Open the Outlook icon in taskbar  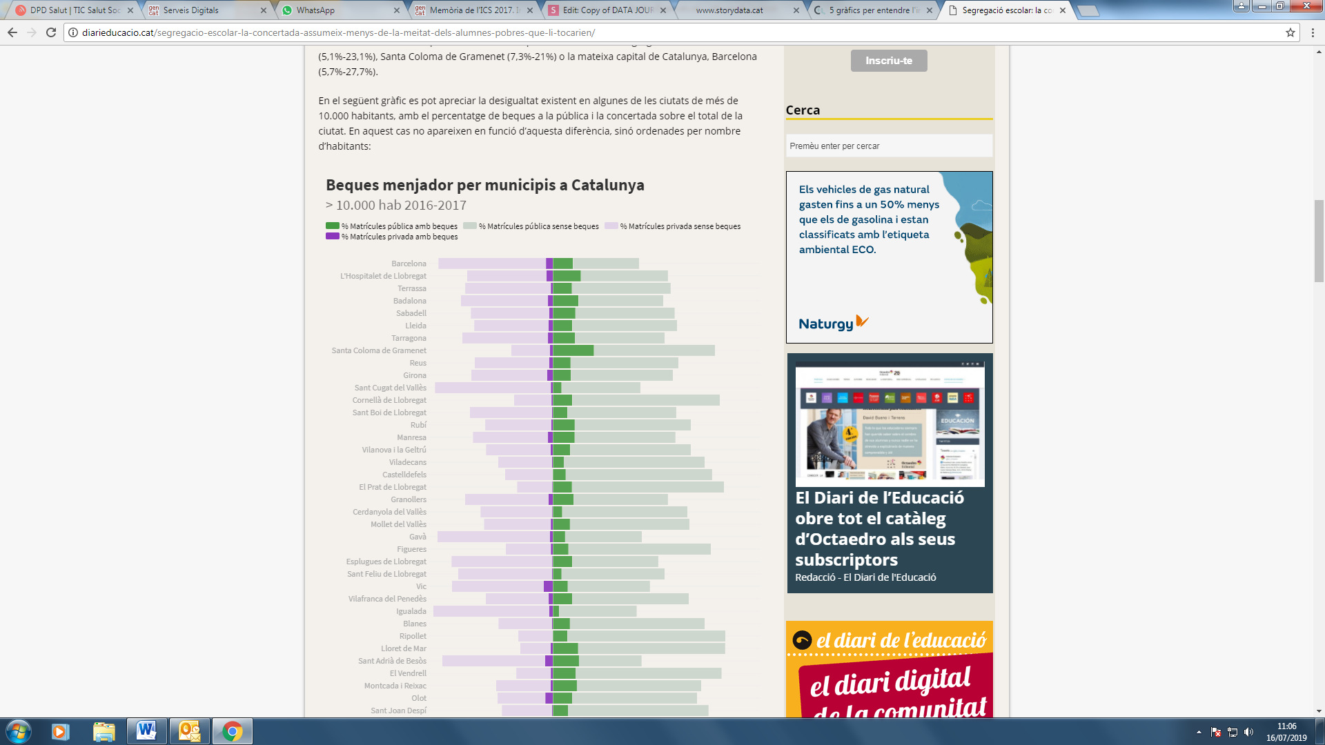click(189, 731)
